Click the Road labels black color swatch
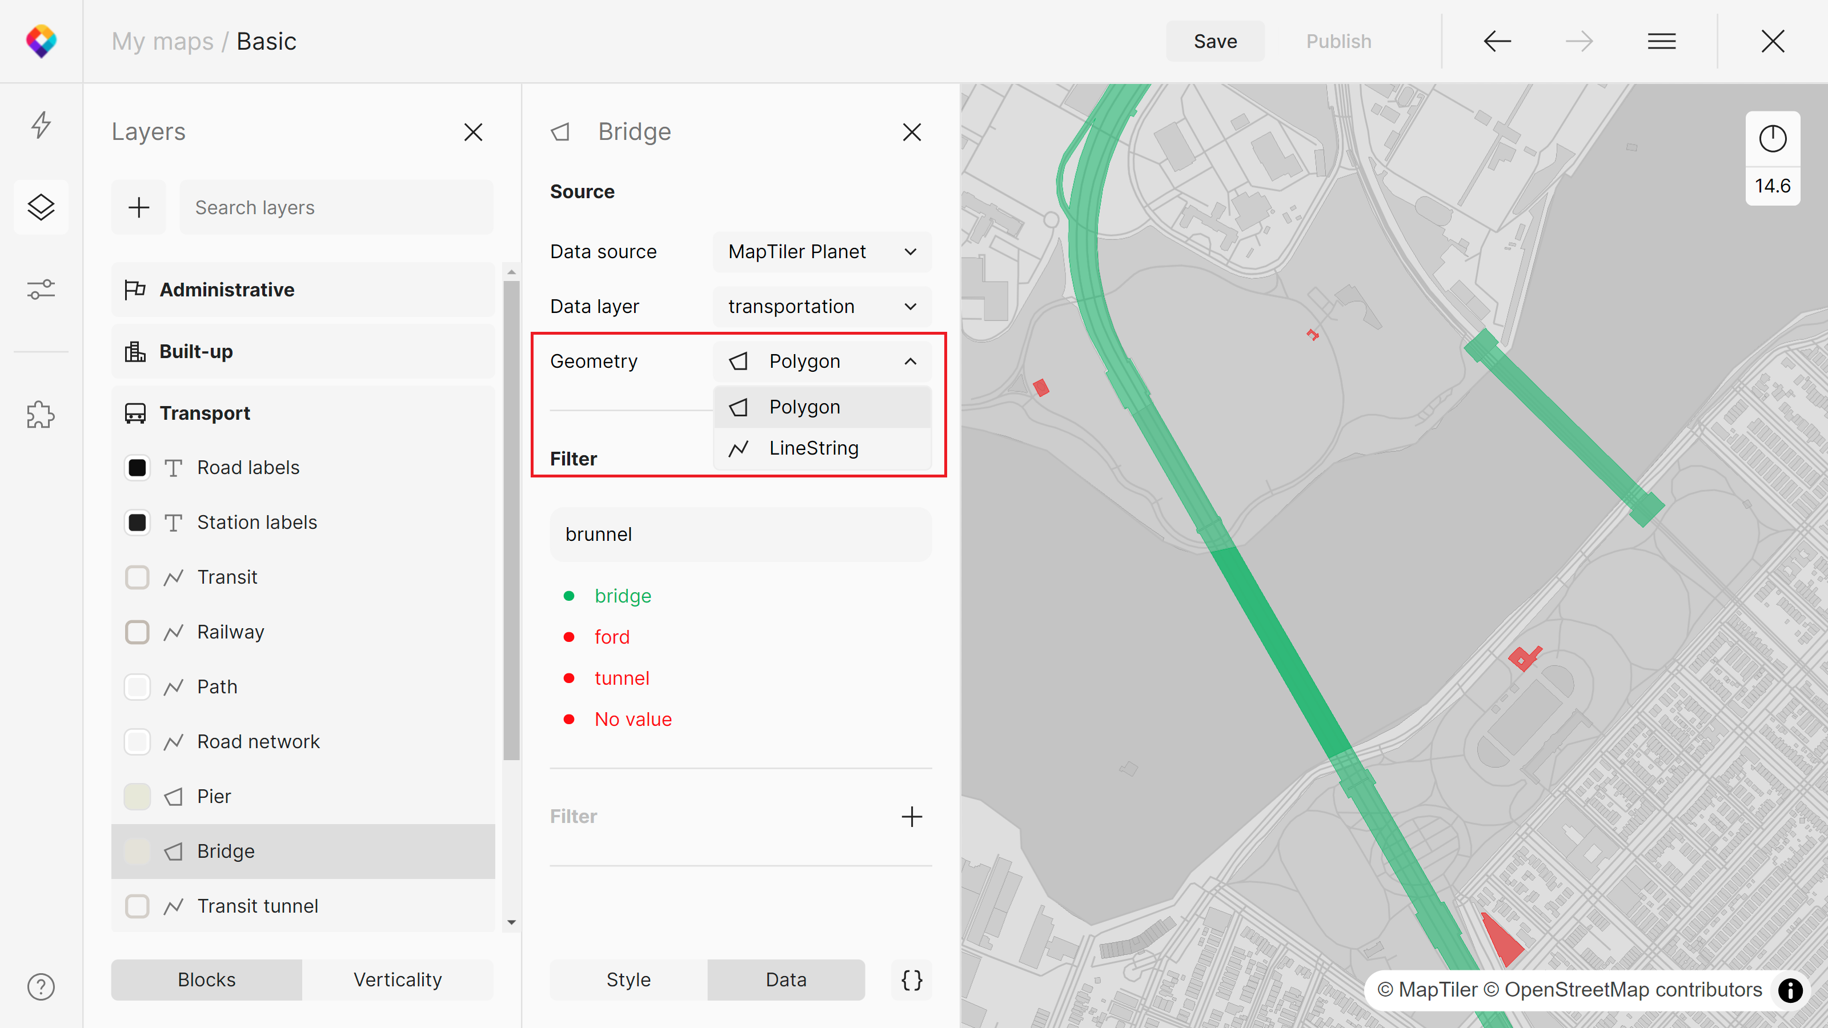1828x1028 pixels. [x=137, y=468]
